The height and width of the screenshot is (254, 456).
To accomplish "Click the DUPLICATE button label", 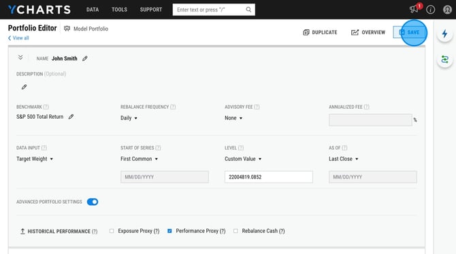I will point(325,32).
